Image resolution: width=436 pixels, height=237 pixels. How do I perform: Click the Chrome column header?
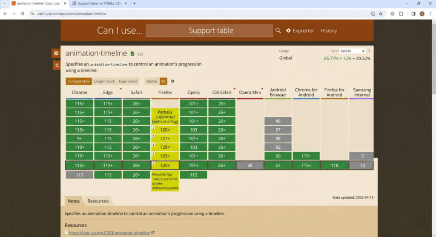pyautogui.click(x=80, y=93)
